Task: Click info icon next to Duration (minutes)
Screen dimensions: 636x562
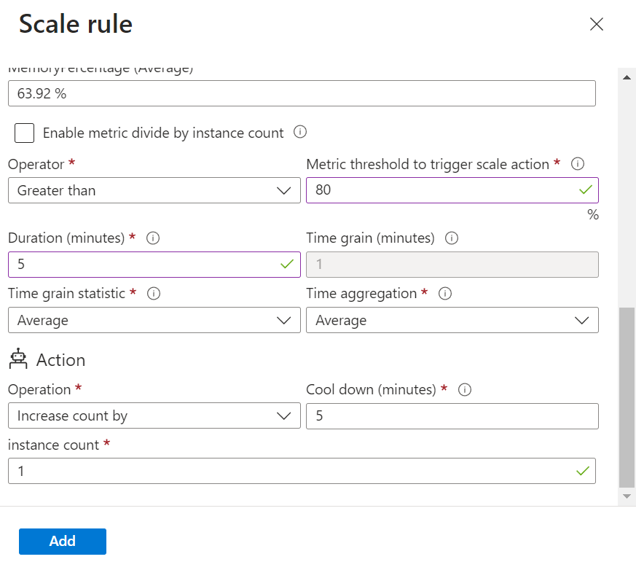Action: point(154,238)
